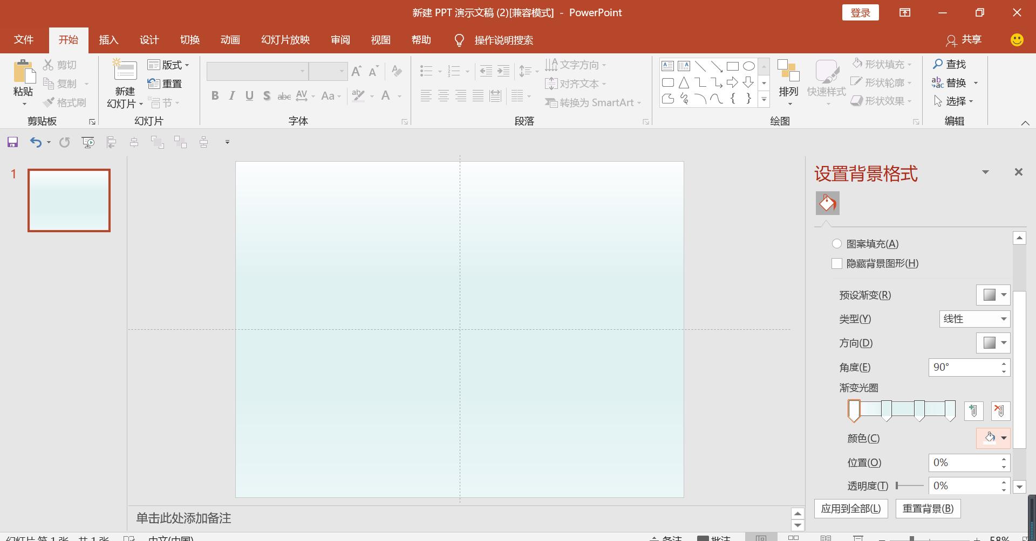Open the gradient direction dropdown

[993, 343]
